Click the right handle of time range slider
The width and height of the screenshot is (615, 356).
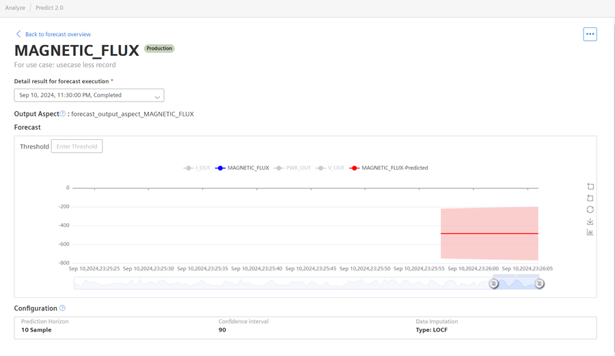539,284
